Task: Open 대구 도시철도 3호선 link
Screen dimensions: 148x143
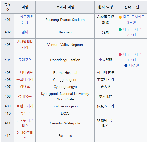Action: 134,20
